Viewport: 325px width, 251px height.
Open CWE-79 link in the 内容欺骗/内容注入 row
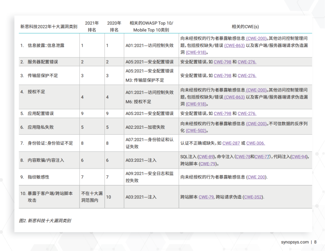coord(207,164)
